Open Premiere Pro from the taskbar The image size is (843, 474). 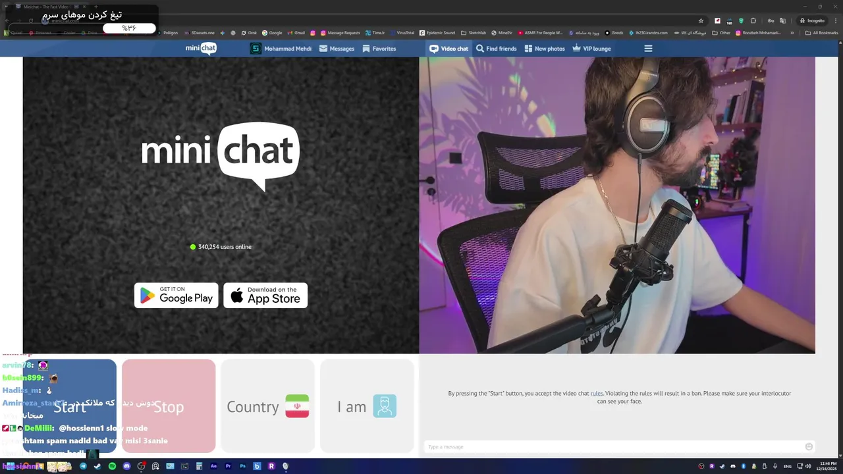click(228, 466)
